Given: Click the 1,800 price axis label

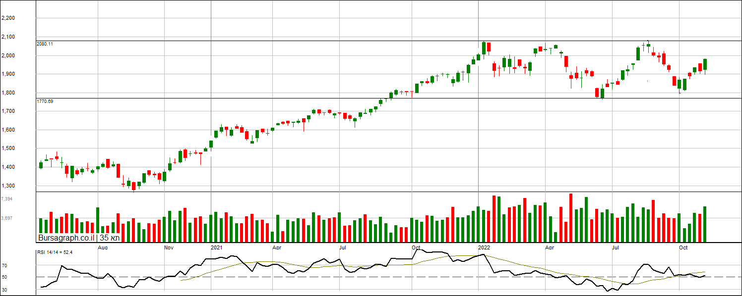Looking at the screenshot, I should coord(8,93).
